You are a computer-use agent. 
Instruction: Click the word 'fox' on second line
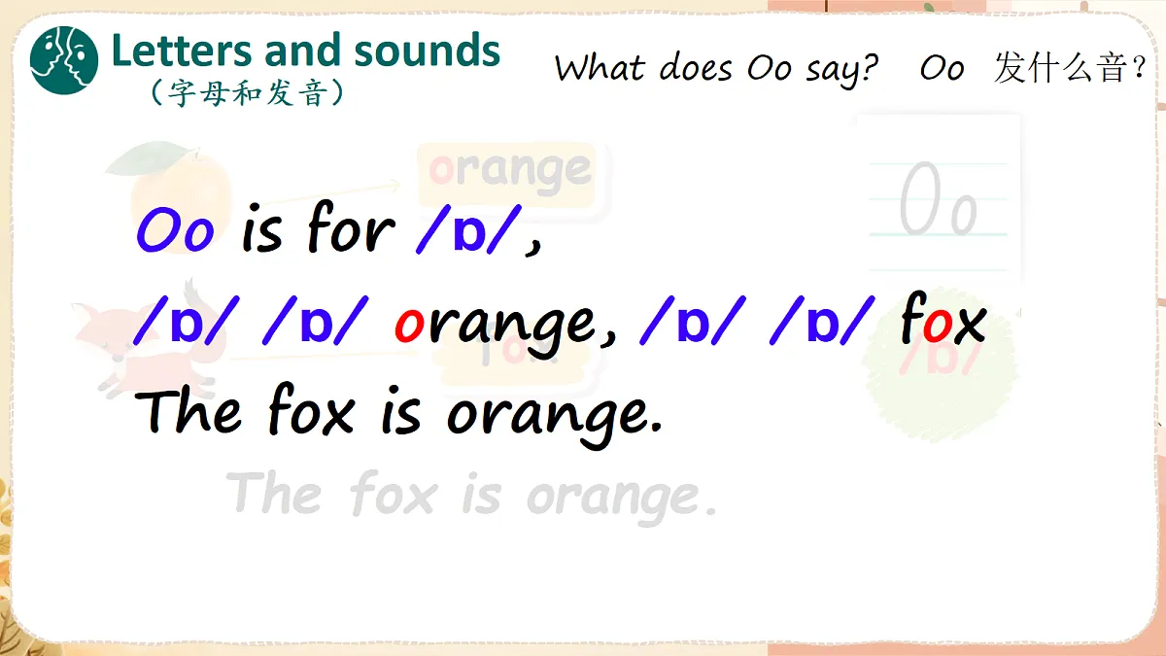[943, 321]
